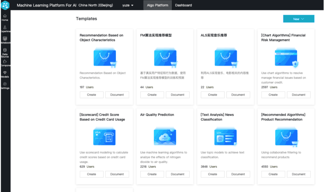Click the Credit Score scorecard template image
Viewport: 332px width, 192px height.
click(104, 136)
